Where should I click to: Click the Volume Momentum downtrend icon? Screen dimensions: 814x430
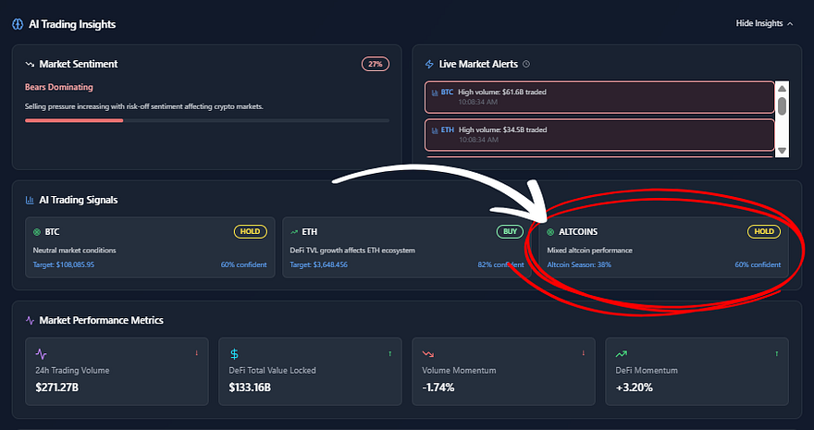pos(428,353)
